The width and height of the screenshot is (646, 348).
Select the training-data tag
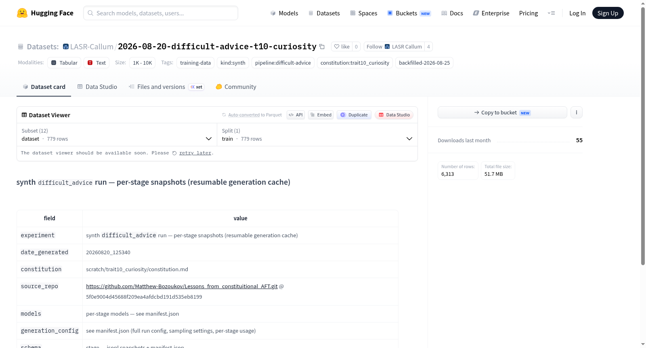point(195,63)
